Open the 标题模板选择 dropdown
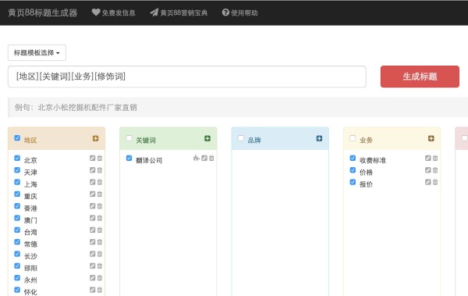This screenshot has width=468, height=296. coord(37,52)
